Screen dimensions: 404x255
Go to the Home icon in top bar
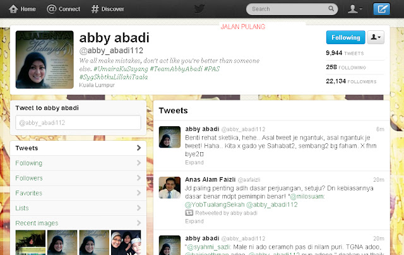(x=13, y=9)
